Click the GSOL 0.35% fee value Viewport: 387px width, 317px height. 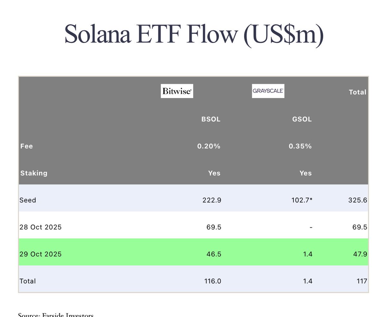(x=300, y=146)
